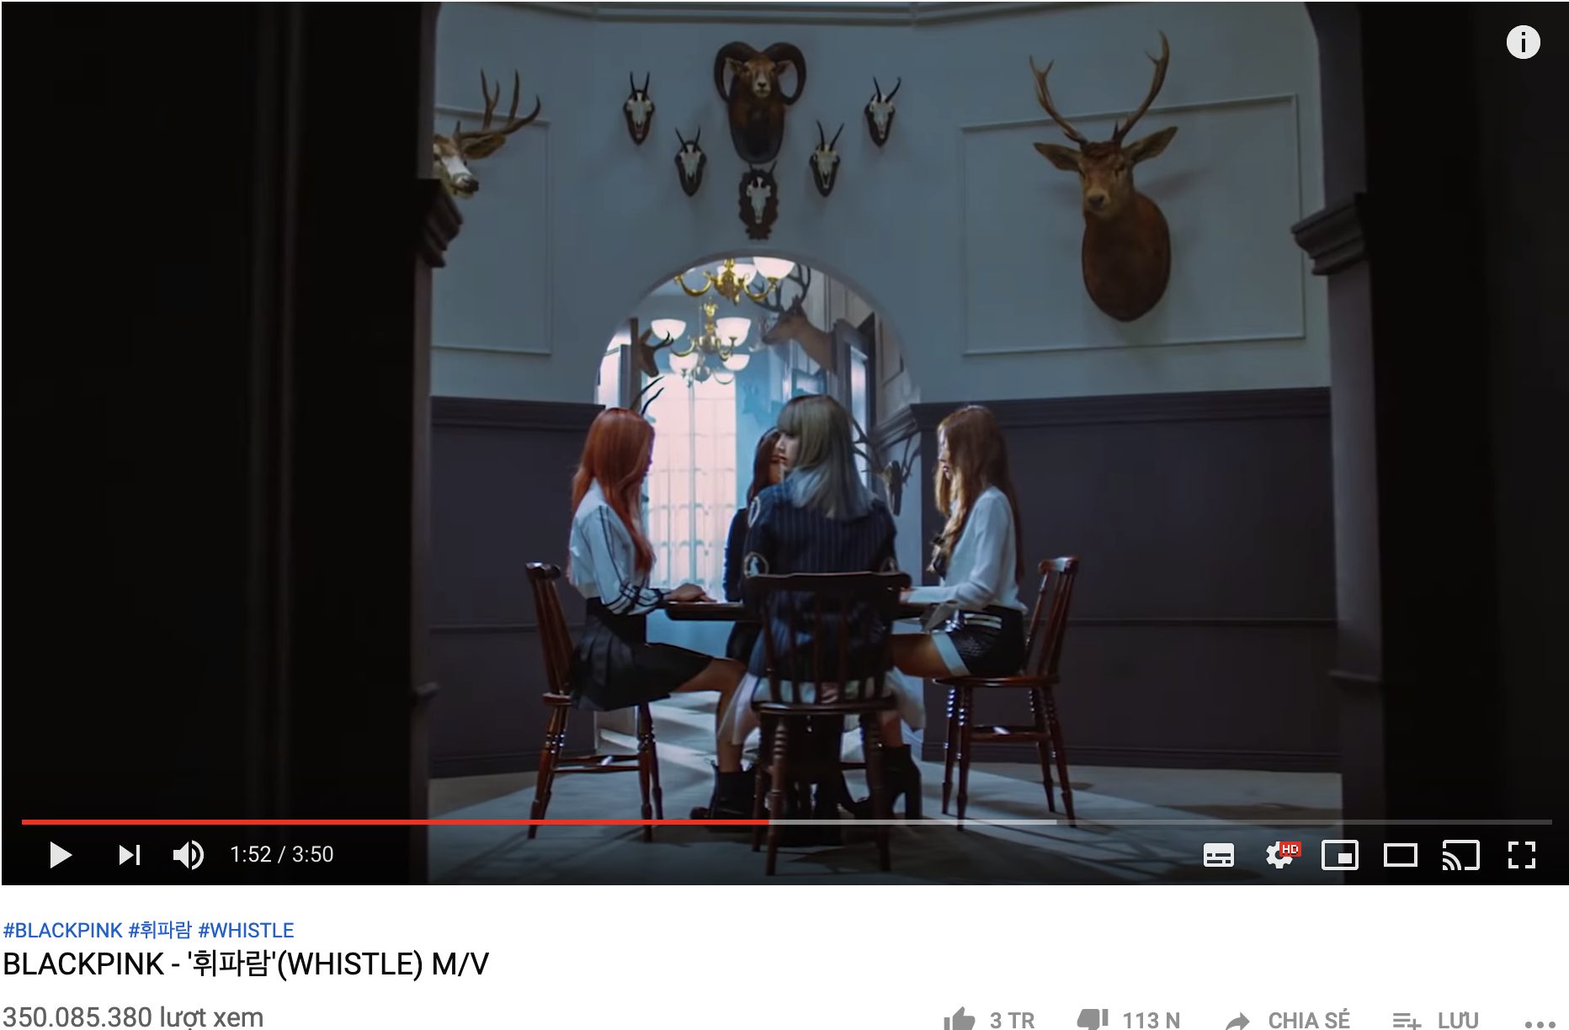This screenshot has width=1569, height=1030.
Task: Open the #BLACKPINK hashtag link
Action: click(63, 930)
